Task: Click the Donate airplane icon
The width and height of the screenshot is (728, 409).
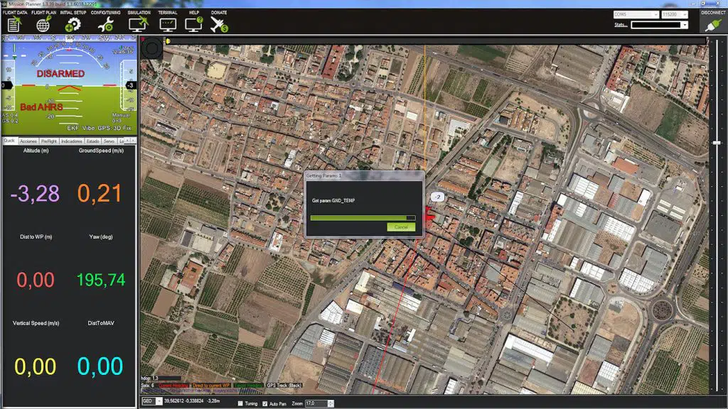Action: [x=219, y=24]
